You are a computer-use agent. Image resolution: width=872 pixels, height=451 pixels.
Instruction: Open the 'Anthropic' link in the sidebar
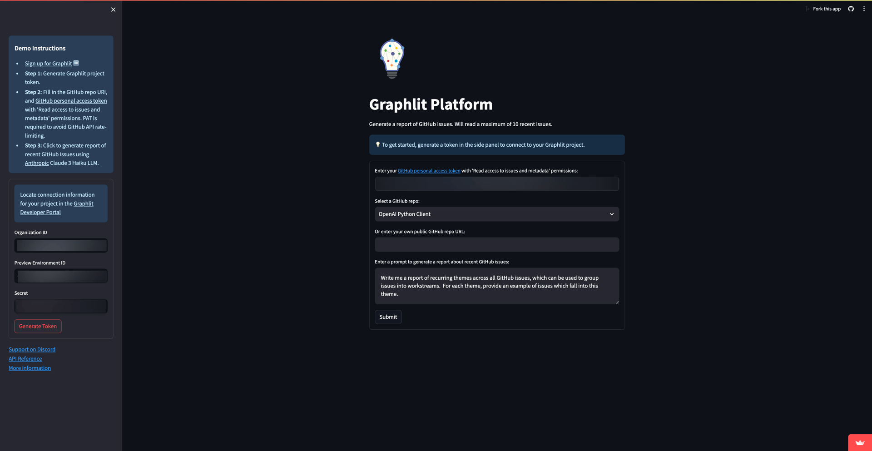(x=36, y=163)
